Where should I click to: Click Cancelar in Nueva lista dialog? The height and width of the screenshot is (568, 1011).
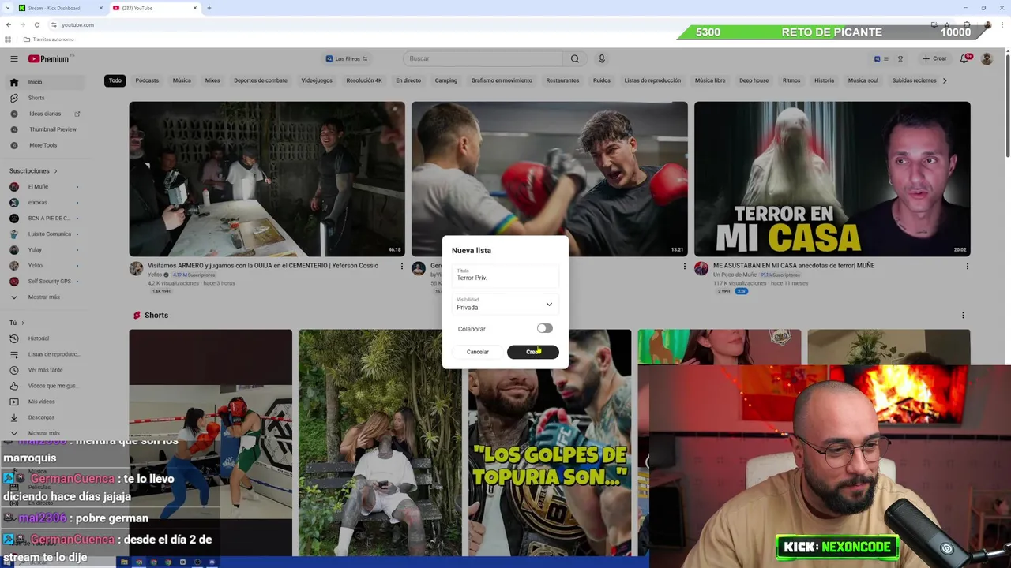[478, 352]
